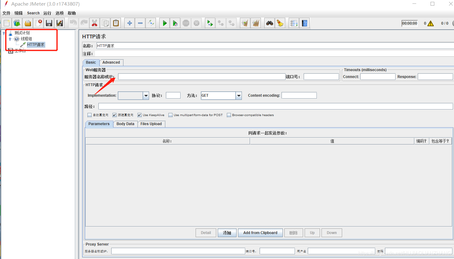Open the Implementation dropdown
Screen dimensions: 454x259
tap(146, 95)
